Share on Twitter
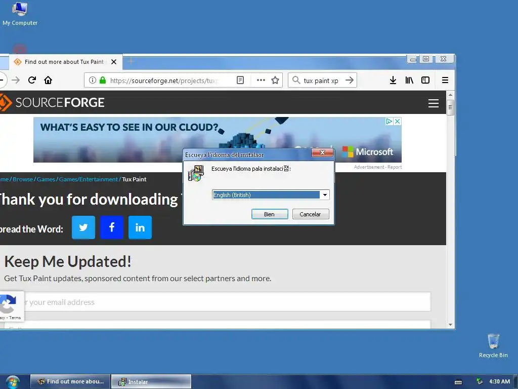This screenshot has height=389, width=518. coord(83,227)
